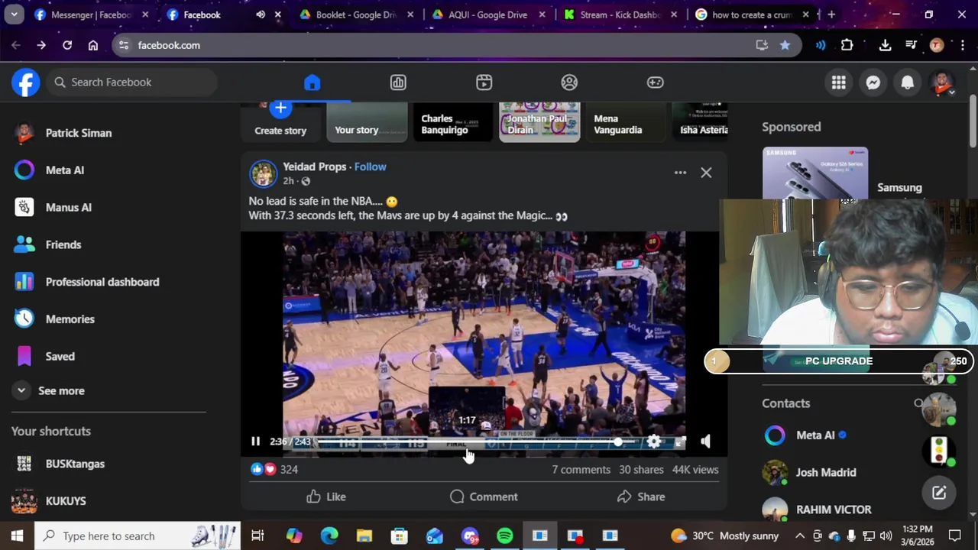Open a new browser tab
Viewport: 978px width, 550px height.
click(x=831, y=15)
